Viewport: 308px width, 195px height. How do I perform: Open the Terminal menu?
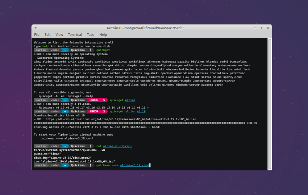75,35
